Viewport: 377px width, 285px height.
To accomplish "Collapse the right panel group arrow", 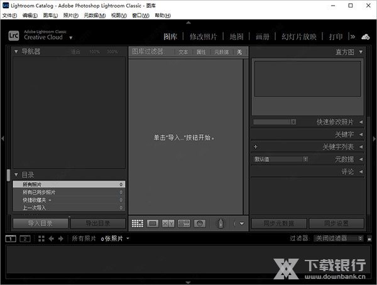I will click(374, 139).
